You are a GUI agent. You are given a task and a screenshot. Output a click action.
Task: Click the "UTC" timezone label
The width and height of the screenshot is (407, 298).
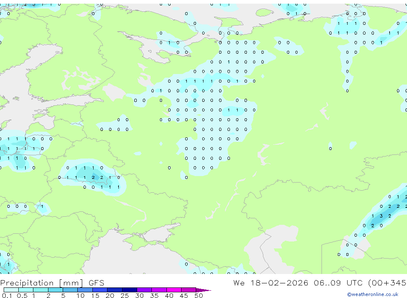[354, 283]
